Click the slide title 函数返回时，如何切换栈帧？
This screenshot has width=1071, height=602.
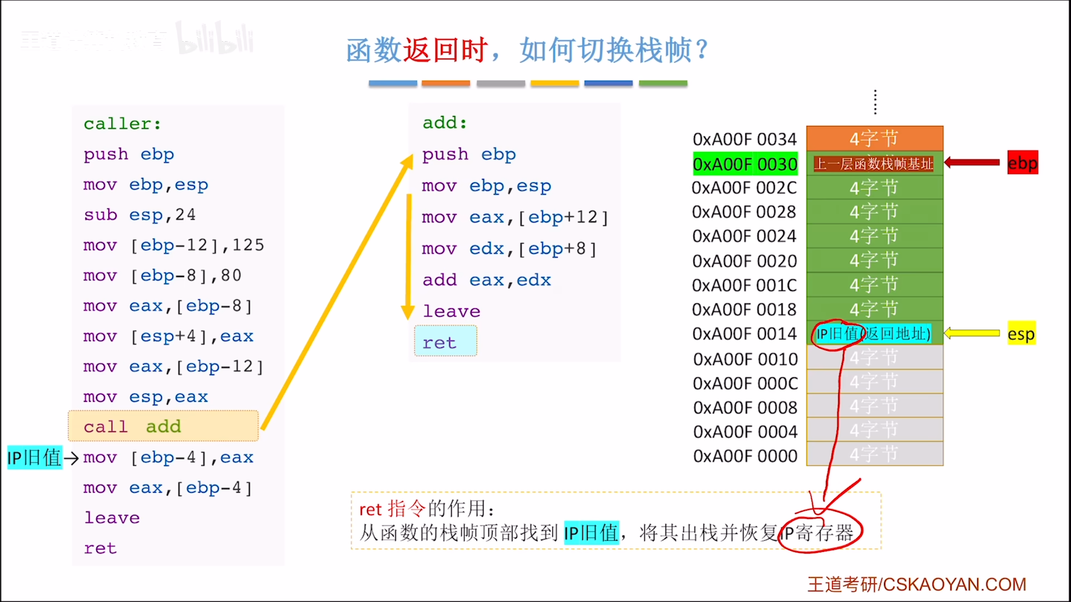(x=526, y=50)
